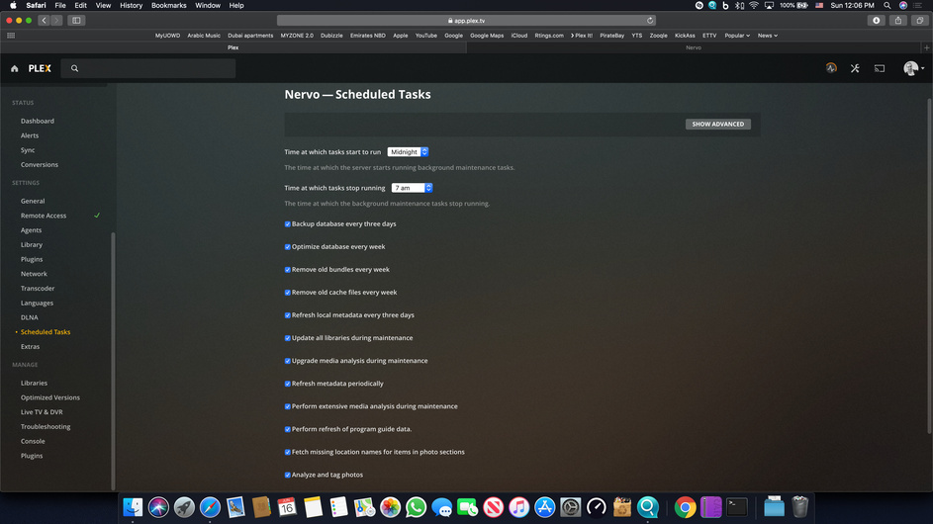933x524 pixels.
Task: Toggle Remove old cache files every week
Action: point(287,293)
